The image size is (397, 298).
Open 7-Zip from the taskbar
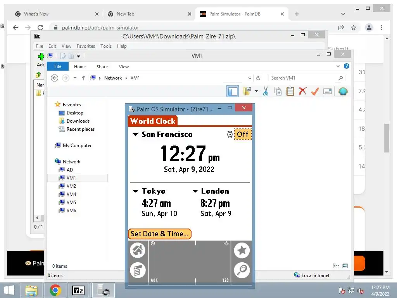click(x=78, y=290)
